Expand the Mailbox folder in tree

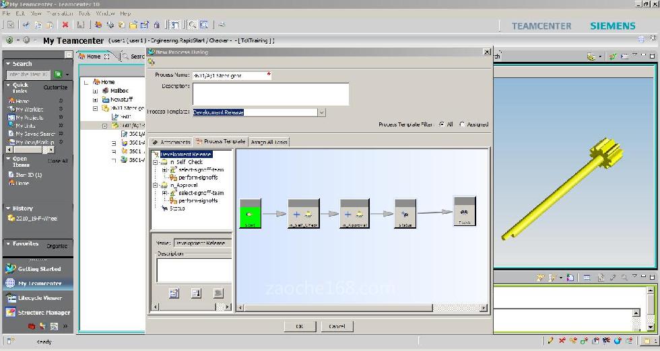pyautogui.click(x=96, y=91)
